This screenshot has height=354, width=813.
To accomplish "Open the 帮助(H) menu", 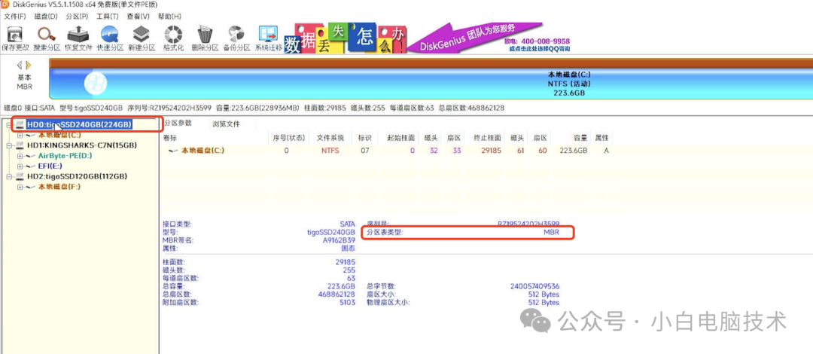I will click(169, 16).
